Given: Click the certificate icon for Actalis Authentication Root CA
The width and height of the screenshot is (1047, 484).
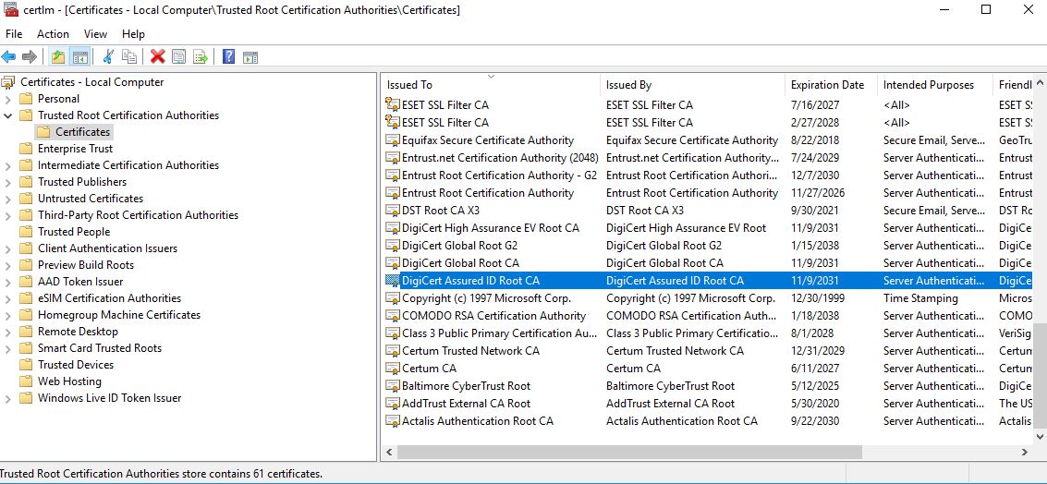Looking at the screenshot, I should coord(393,421).
